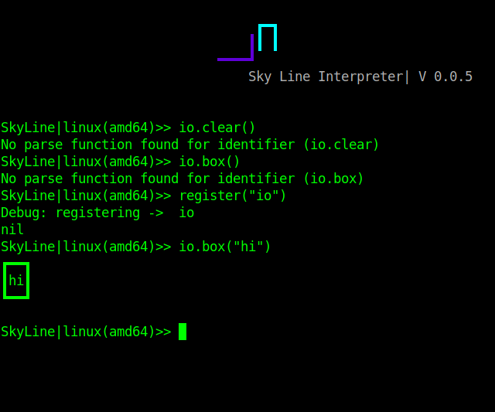The width and height of the screenshot is (495, 412).
Task: Click the Sky Line Interpreter title
Action: point(326,77)
